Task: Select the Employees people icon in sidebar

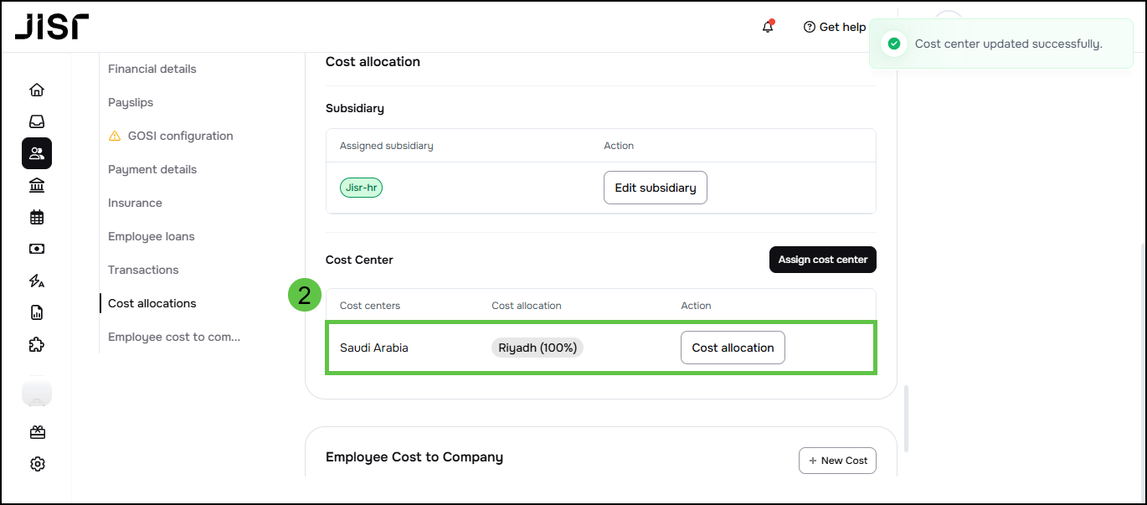Action: [x=37, y=153]
